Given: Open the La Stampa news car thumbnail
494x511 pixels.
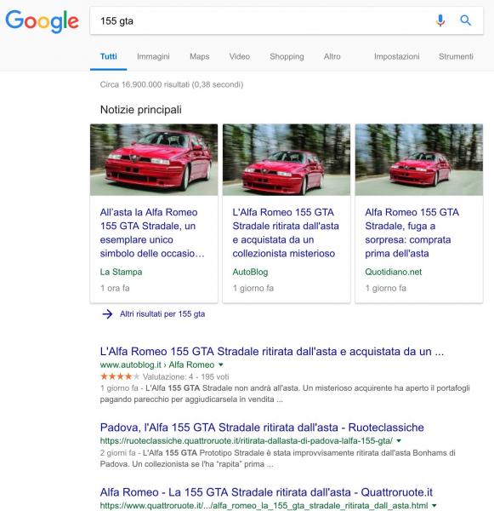Looking at the screenshot, I should tap(154, 160).
